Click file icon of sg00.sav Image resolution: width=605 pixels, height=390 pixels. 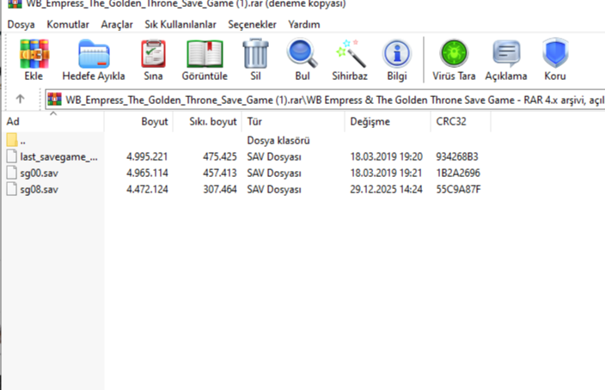tap(12, 173)
